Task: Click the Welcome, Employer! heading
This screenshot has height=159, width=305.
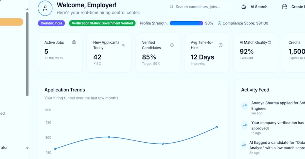Action: pyautogui.click(x=87, y=5)
